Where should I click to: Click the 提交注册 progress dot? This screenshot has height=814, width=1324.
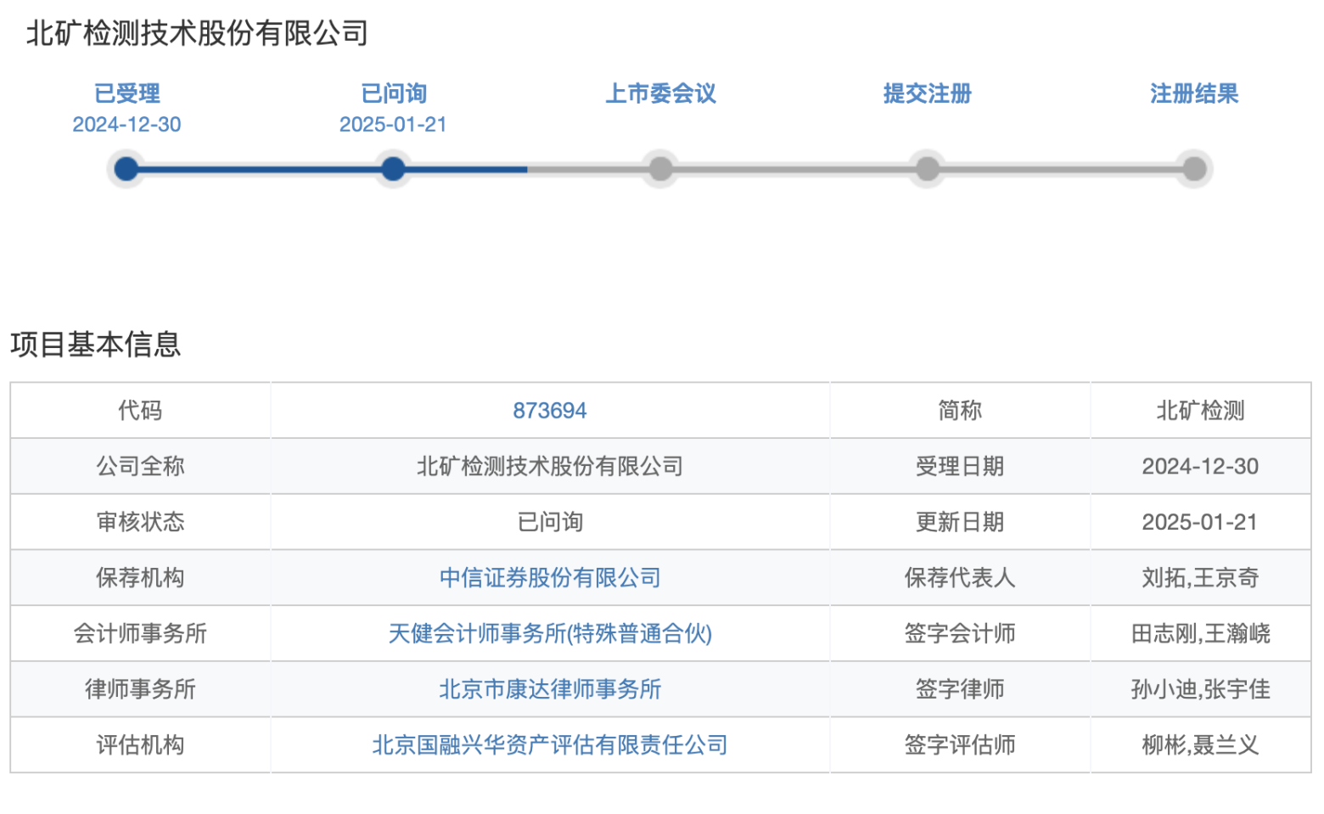click(x=928, y=169)
